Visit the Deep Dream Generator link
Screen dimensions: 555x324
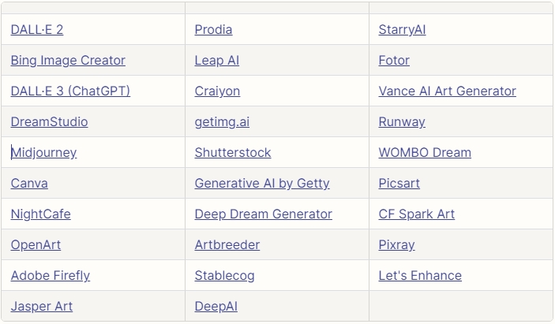coord(264,214)
